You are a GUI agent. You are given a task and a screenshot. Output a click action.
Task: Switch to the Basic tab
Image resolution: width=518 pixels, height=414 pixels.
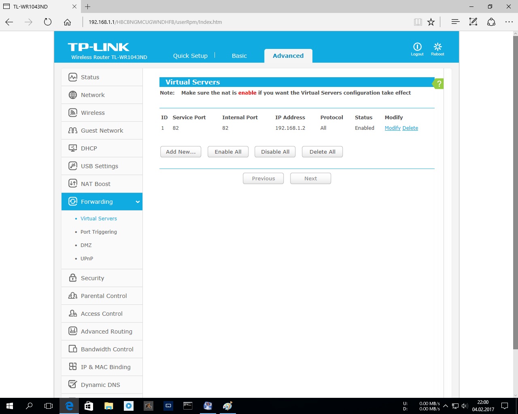[239, 56]
